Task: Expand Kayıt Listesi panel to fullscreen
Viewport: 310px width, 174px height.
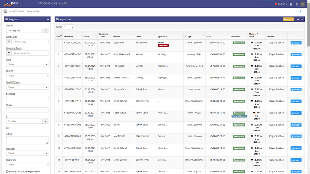Action: click(x=302, y=19)
